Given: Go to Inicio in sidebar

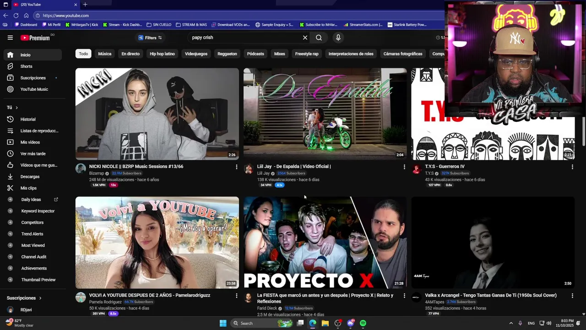Looking at the screenshot, I should click(32, 55).
